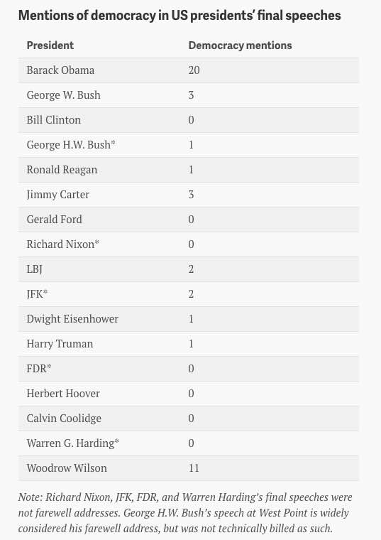Click the Democracy mentions column header
This screenshot has width=381, height=540.
(240, 45)
